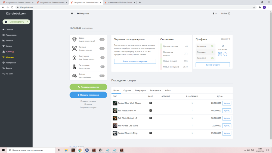Click the refresh arrows icon in Профиль
This screenshot has height=153, width=272.
[225, 54]
